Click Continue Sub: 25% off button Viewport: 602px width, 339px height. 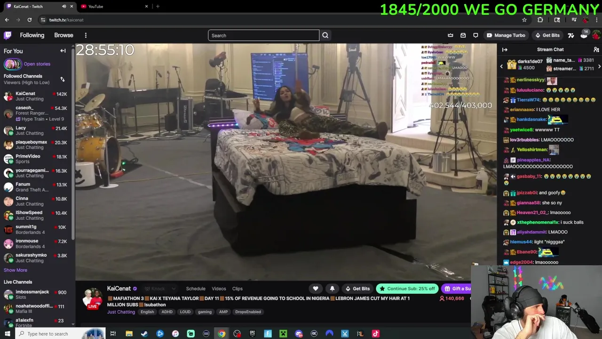[407, 289]
